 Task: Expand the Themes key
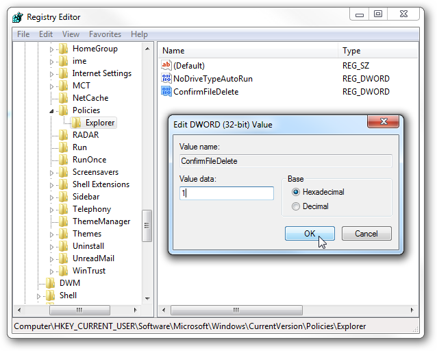tap(51, 234)
